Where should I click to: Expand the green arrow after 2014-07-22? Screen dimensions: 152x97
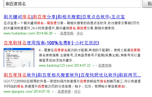point(93,66)
